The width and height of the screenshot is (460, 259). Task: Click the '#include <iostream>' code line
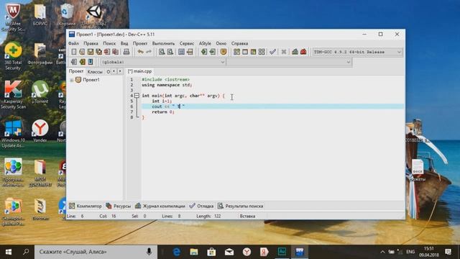pyautogui.click(x=165, y=80)
